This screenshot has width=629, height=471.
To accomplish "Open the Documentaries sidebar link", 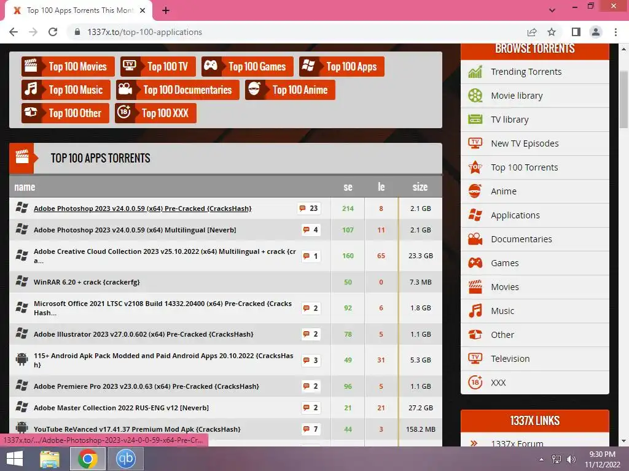I will tap(522, 239).
